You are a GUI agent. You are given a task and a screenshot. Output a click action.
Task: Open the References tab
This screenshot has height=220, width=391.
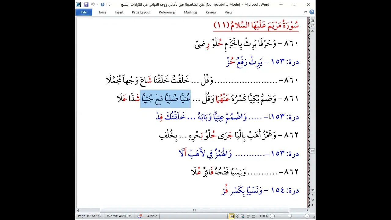coord(167,12)
